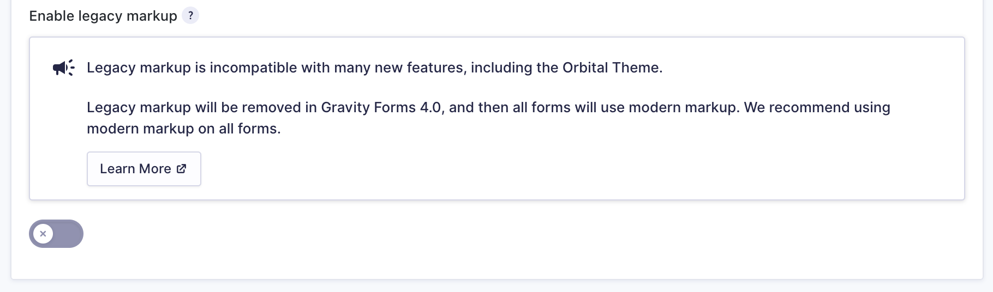Screen dimensions: 993x292
Task: Click the megaphone announcement icon
Action: pos(63,68)
